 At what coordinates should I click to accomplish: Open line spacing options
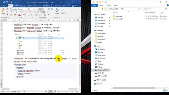tap(48, 12)
